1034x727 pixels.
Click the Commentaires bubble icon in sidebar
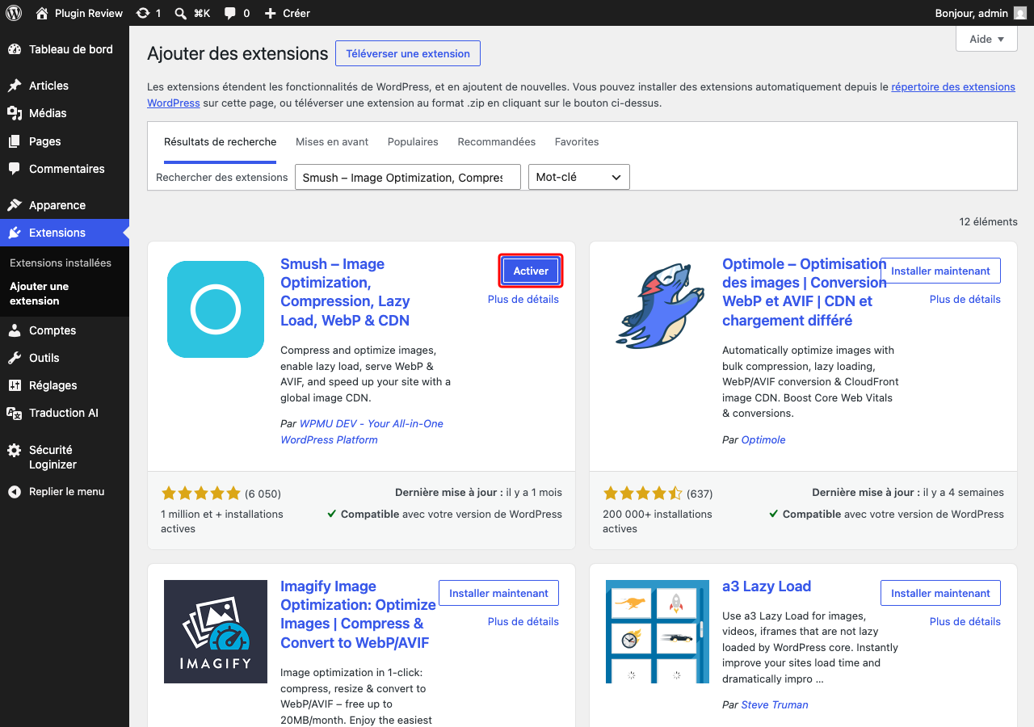click(15, 169)
